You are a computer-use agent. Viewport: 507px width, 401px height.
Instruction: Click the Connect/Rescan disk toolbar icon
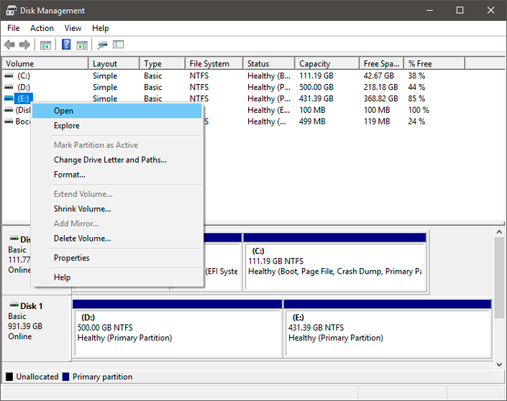[103, 45]
